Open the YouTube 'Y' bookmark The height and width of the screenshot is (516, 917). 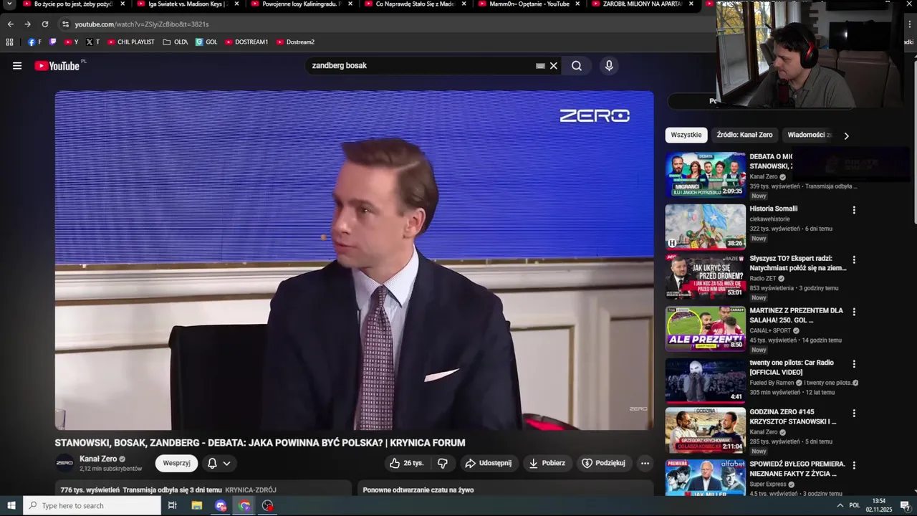[71, 42]
